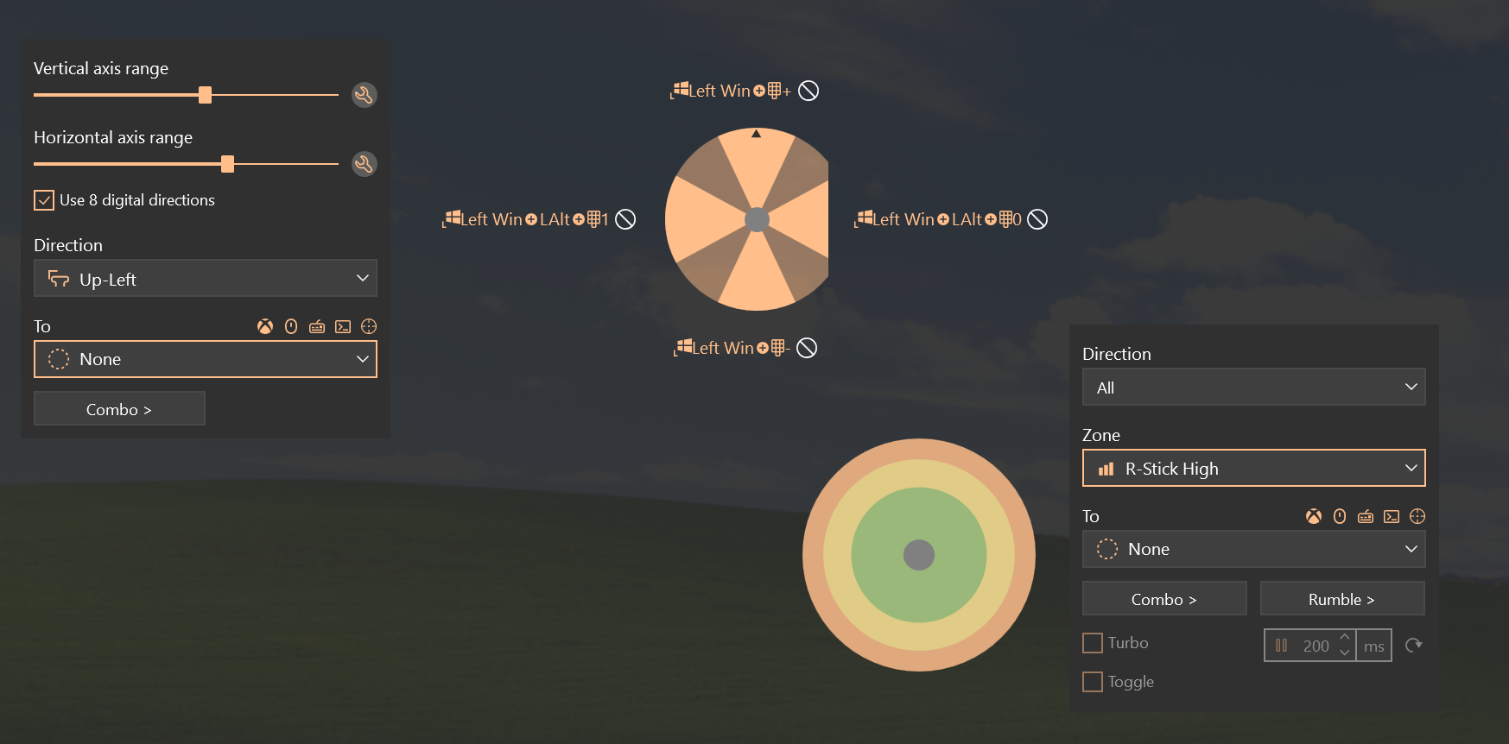Open the Up-Left direction dropdown
This screenshot has width=1509, height=744.
(206, 279)
